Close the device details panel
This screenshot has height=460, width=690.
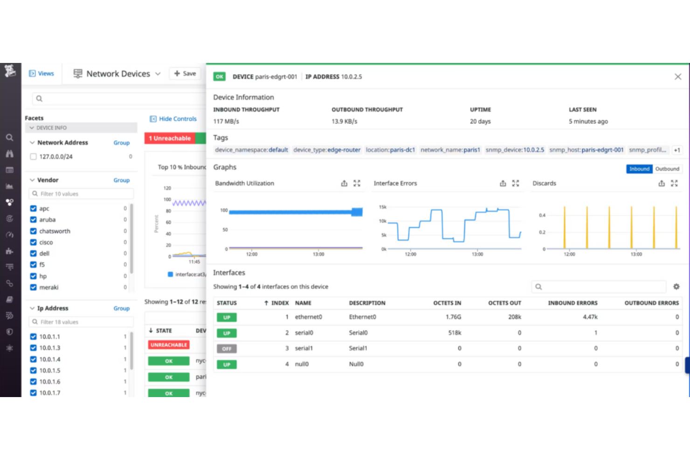(x=678, y=76)
